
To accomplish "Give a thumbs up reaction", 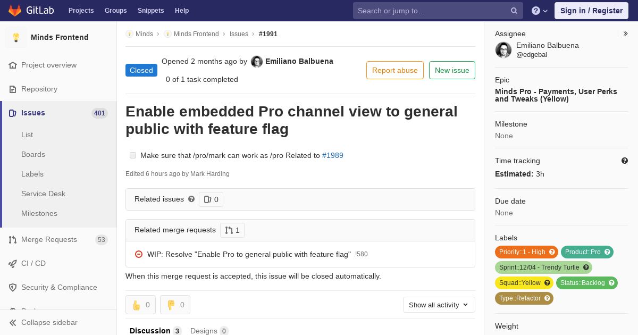I will click(x=141, y=305).
